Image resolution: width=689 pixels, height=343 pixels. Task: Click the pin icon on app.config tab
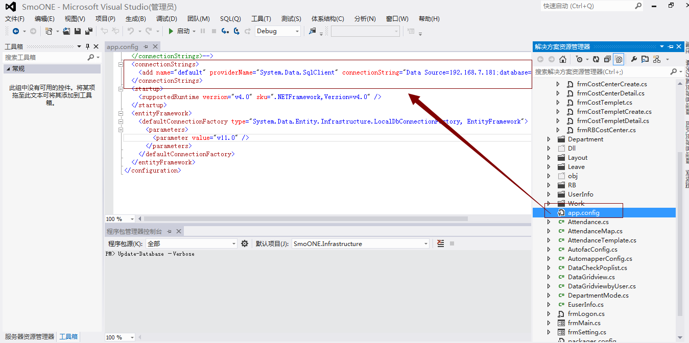pyautogui.click(x=146, y=46)
